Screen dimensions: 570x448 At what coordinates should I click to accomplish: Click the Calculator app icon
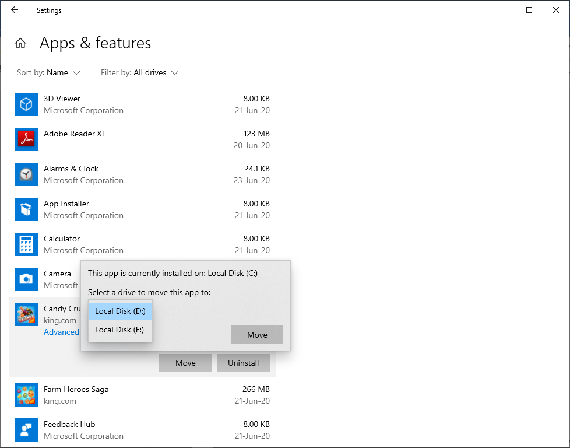coord(26,244)
